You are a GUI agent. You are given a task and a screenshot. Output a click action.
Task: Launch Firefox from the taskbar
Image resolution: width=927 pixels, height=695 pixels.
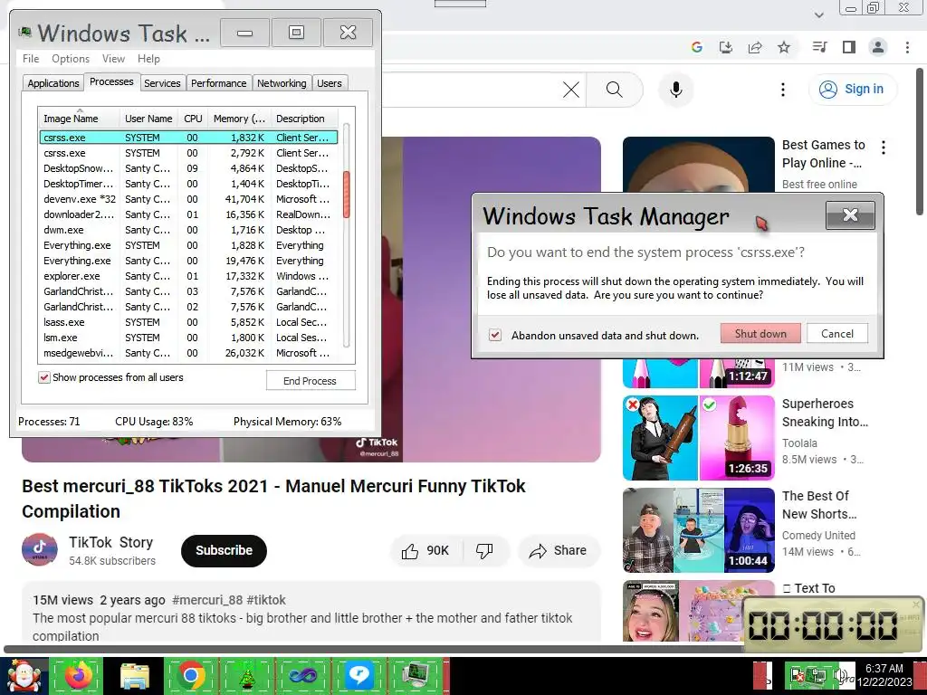79,676
